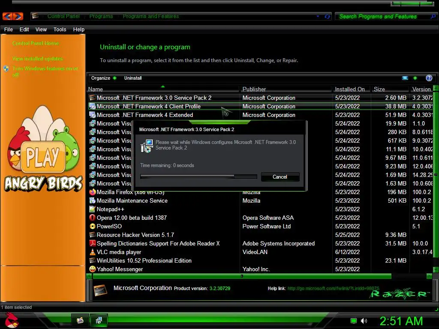Click the configuration progress bar
The height and width of the screenshot is (329, 439).
pos(198,176)
